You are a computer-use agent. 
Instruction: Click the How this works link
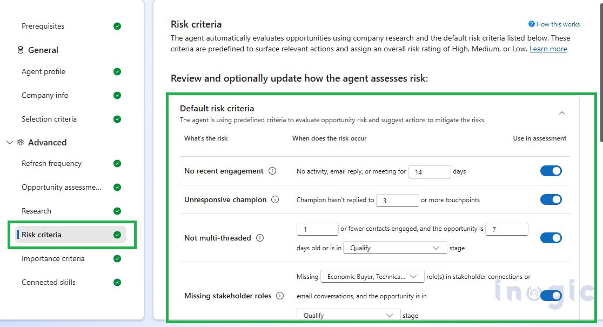pyautogui.click(x=558, y=24)
